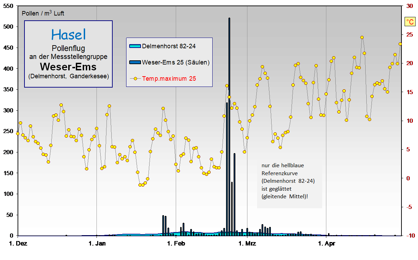This screenshot has height=260, width=418.
Task: Select the bold Weser-Ems heading text
Action: tap(68, 66)
